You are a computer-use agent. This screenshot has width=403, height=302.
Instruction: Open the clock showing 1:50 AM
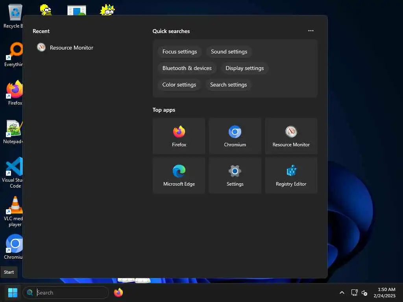(385, 293)
